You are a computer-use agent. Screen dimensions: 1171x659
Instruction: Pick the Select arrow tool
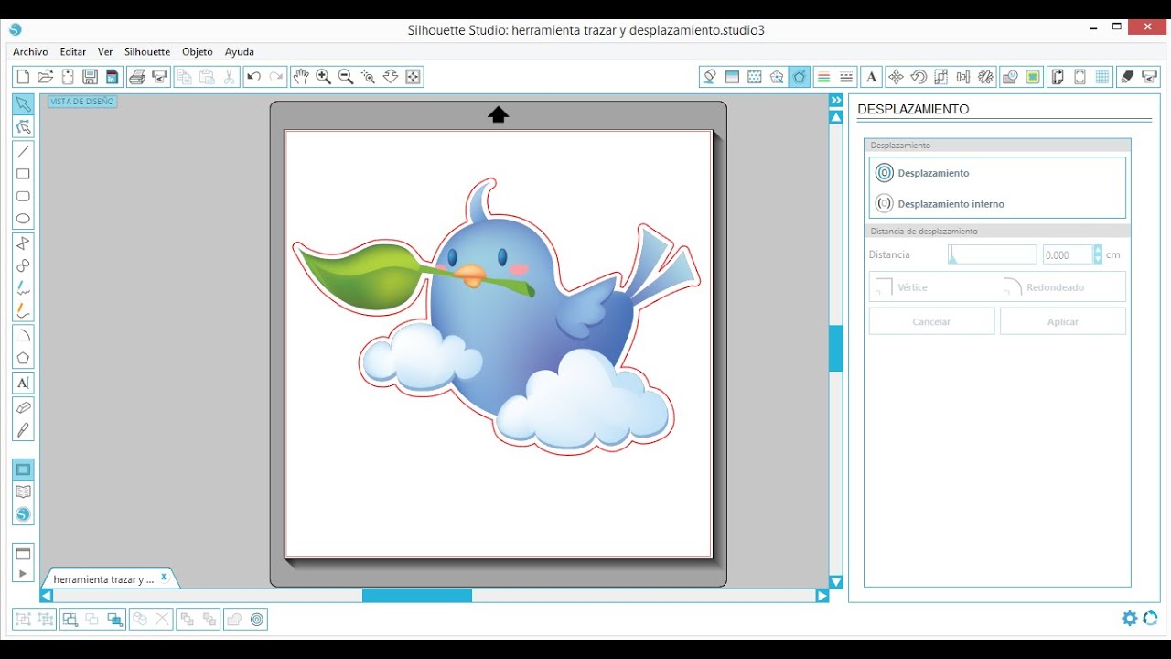tap(23, 104)
